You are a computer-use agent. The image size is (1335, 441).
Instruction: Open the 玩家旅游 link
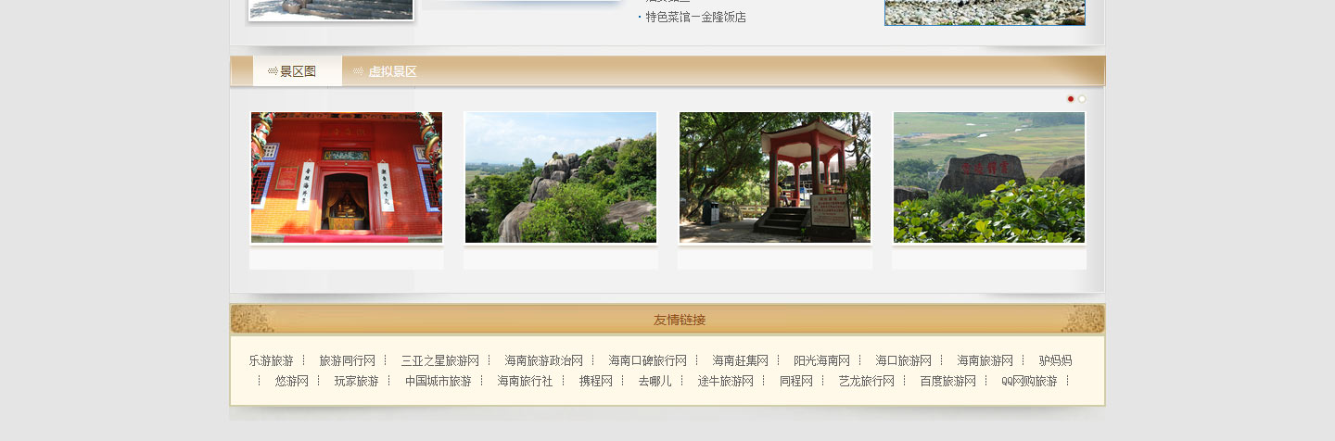356,381
